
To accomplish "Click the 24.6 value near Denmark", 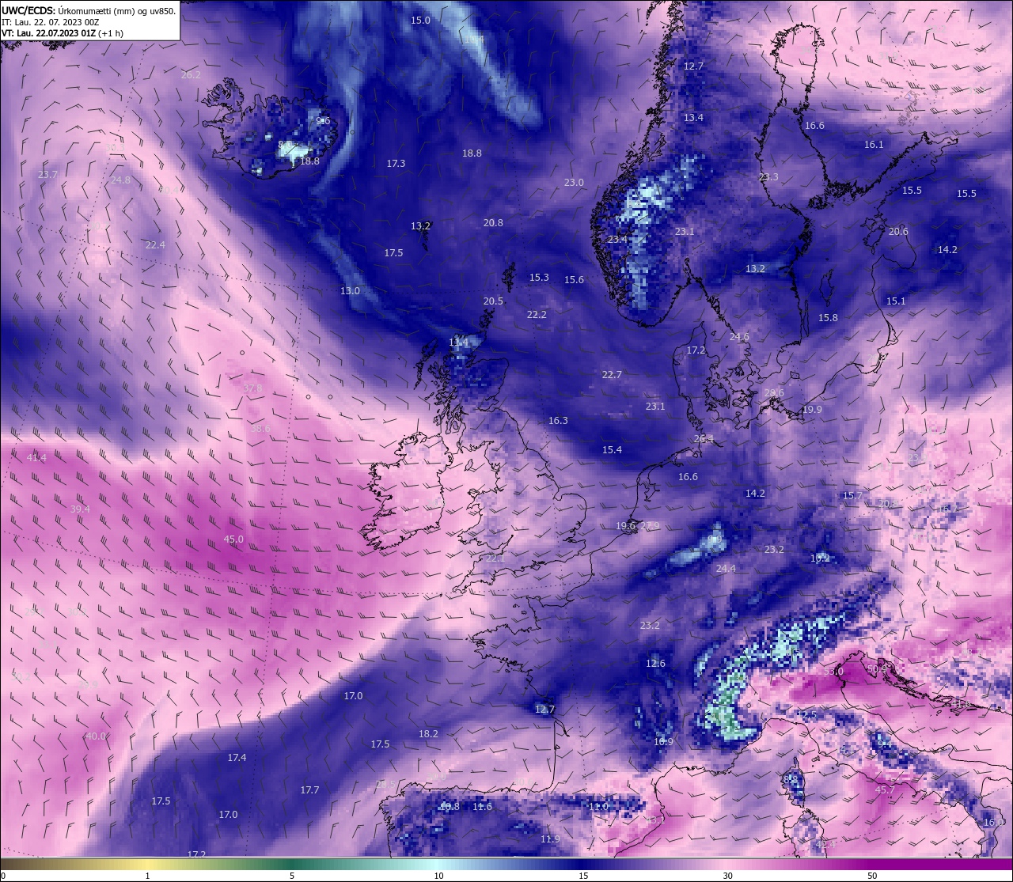I will tap(739, 337).
